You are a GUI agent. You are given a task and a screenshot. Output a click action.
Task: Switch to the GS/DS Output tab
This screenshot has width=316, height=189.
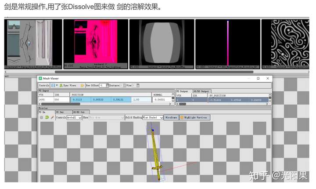[202, 91]
